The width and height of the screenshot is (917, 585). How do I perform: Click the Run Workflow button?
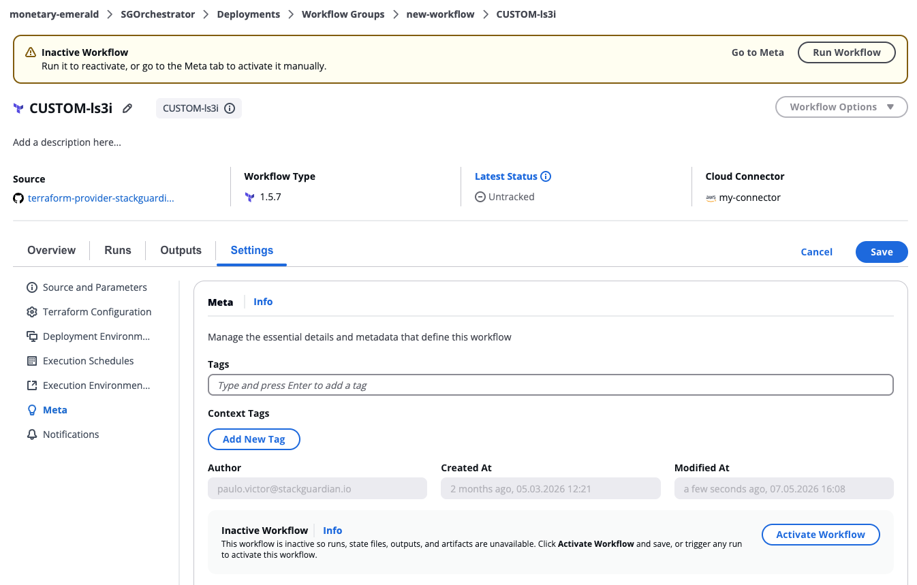tap(847, 52)
